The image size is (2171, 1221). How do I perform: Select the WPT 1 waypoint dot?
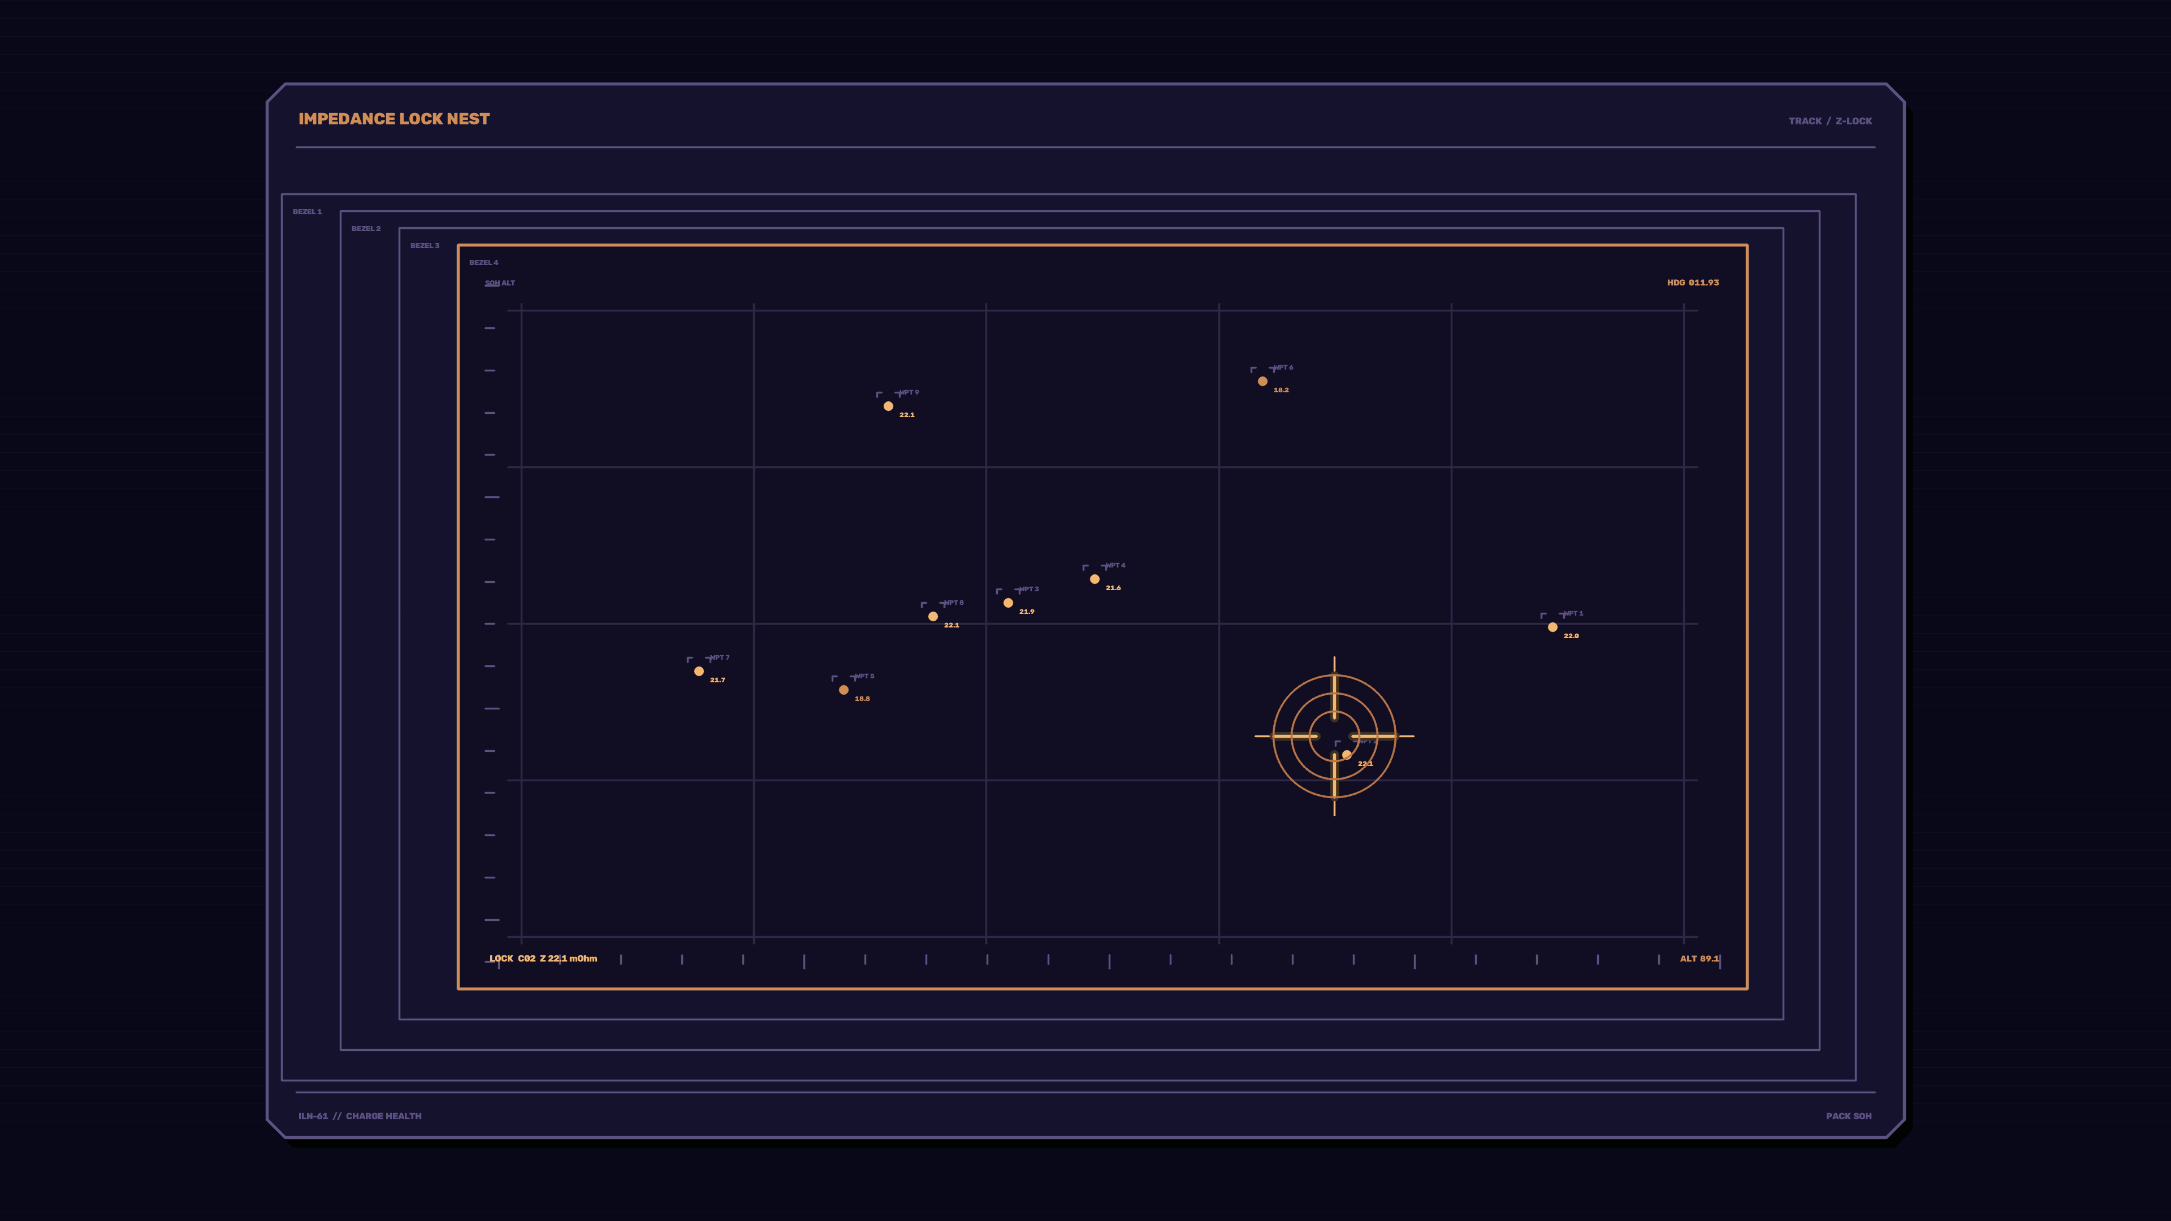tap(1552, 628)
